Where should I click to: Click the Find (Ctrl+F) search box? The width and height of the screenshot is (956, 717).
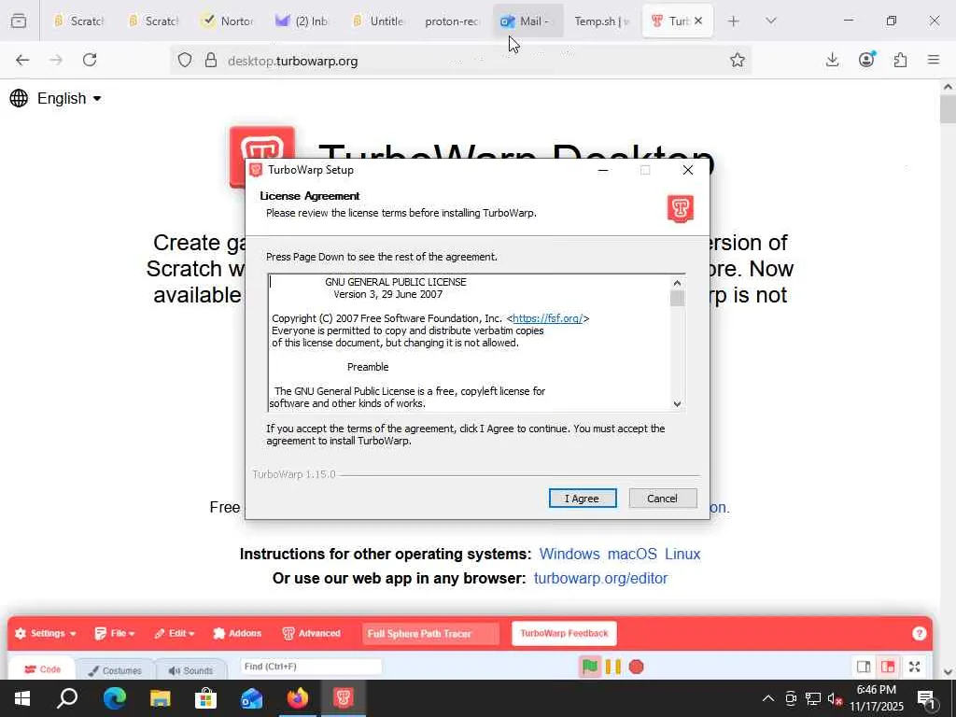click(x=311, y=667)
